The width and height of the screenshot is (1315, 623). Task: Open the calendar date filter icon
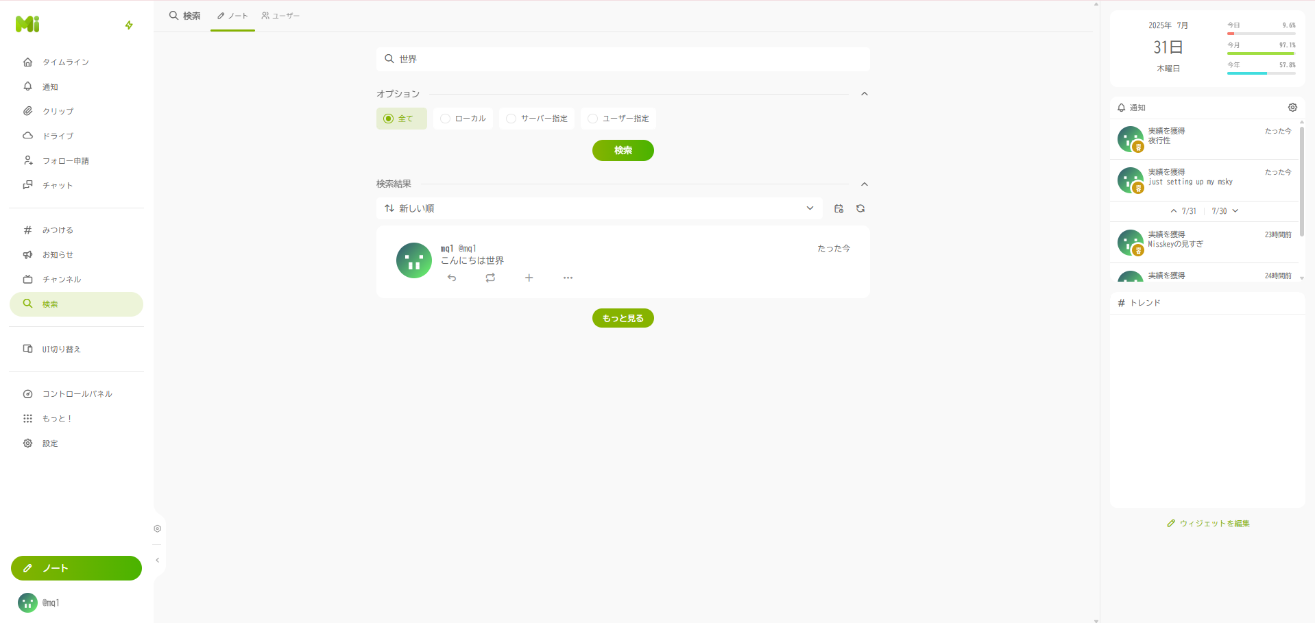click(839, 208)
